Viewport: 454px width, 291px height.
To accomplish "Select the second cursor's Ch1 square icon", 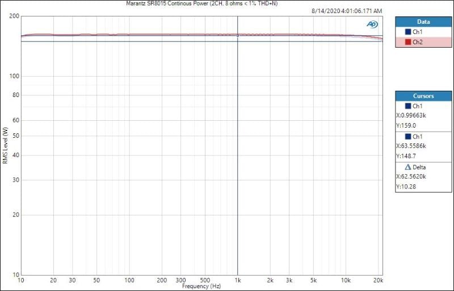I will pos(408,137).
